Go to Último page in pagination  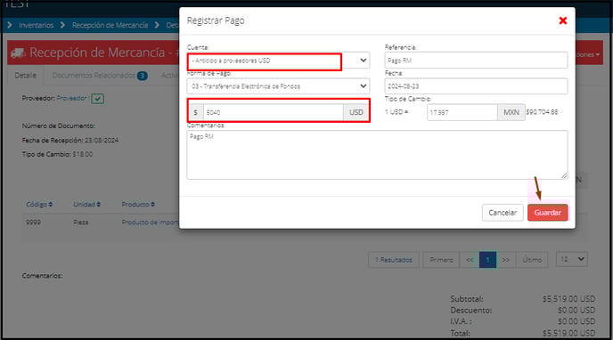click(532, 260)
